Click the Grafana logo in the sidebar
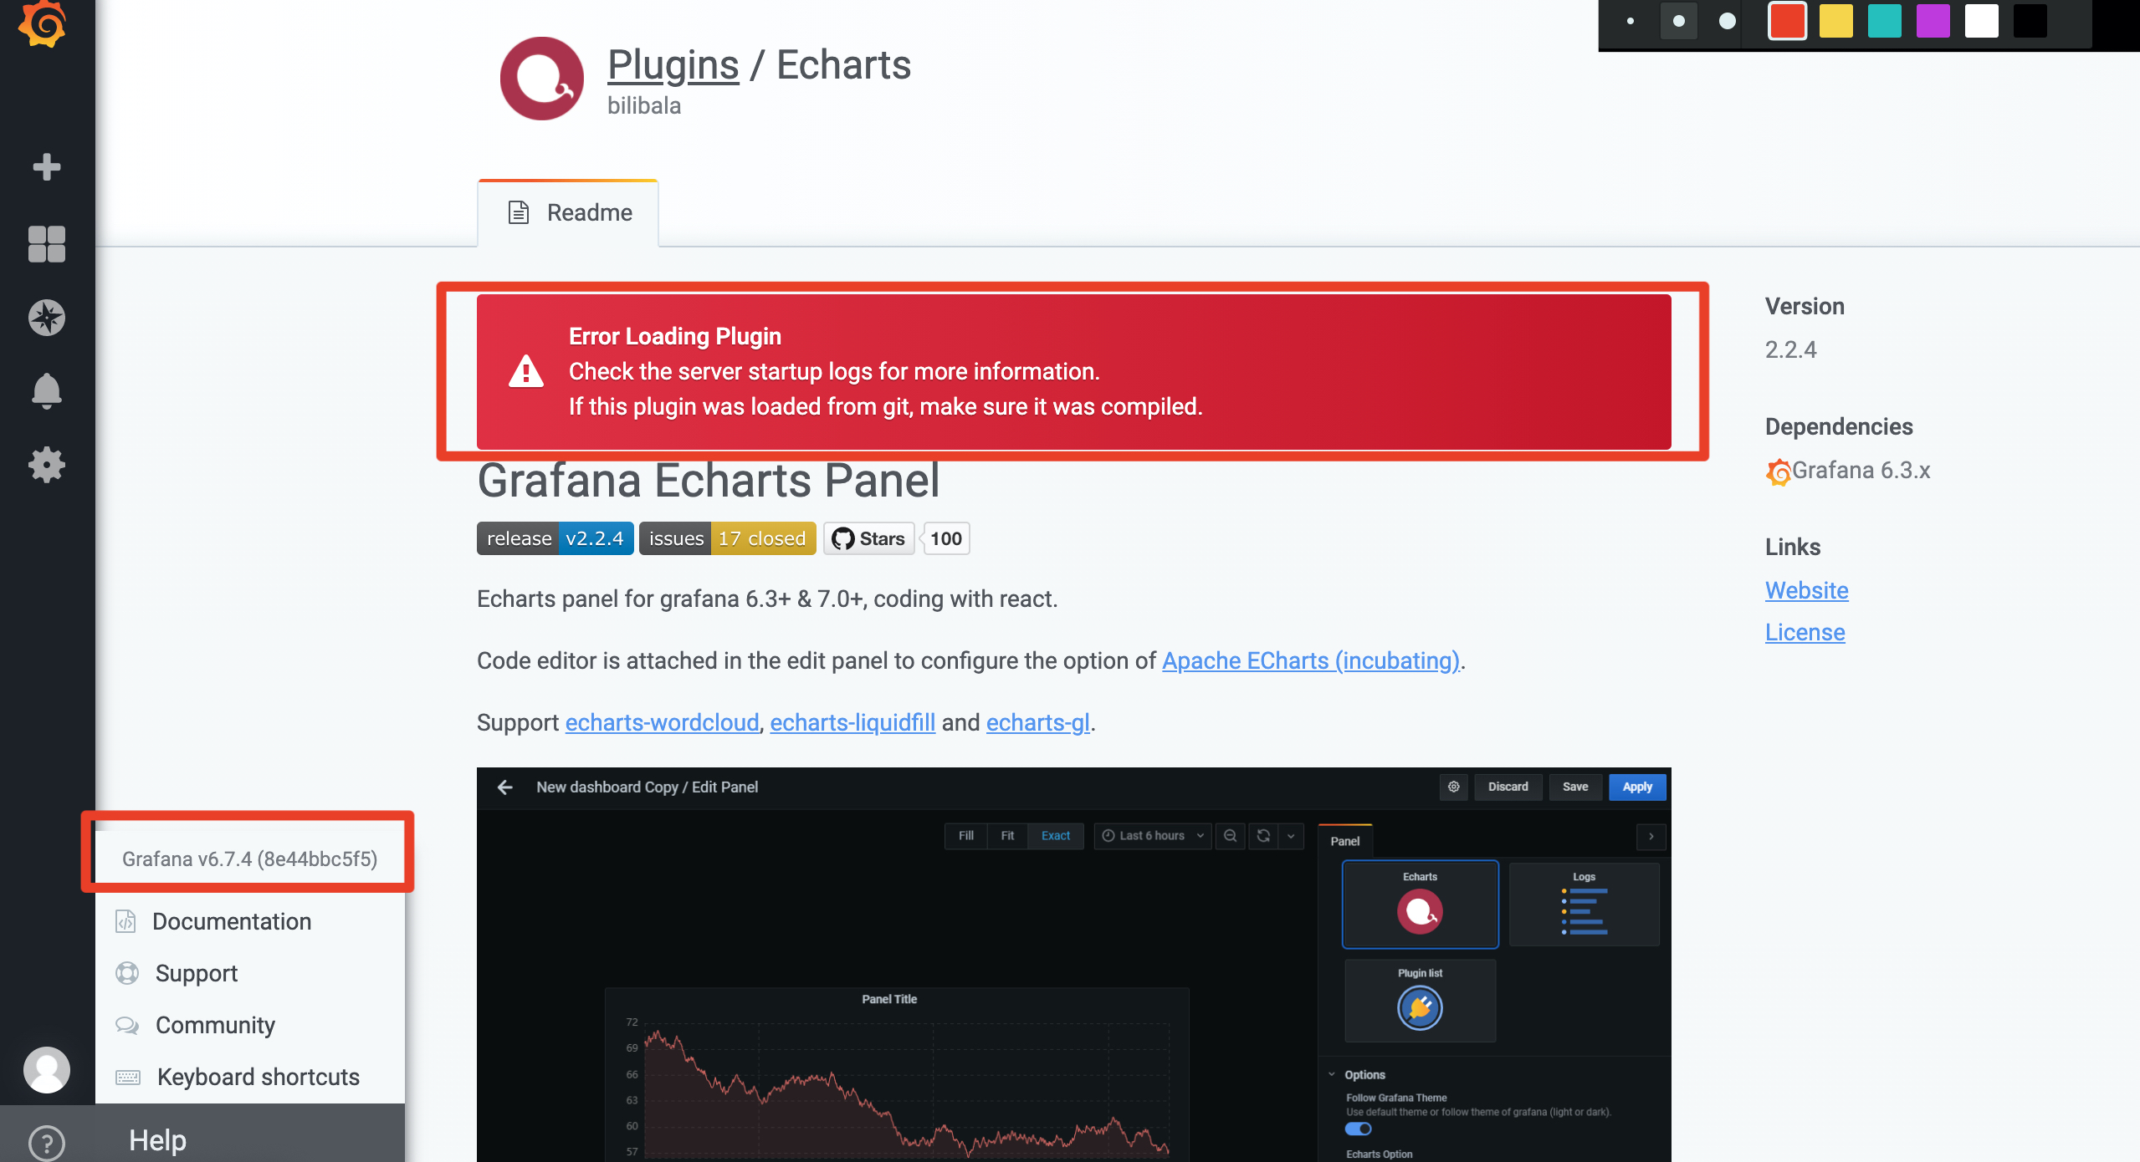Image resolution: width=2140 pixels, height=1162 pixels. (x=44, y=23)
